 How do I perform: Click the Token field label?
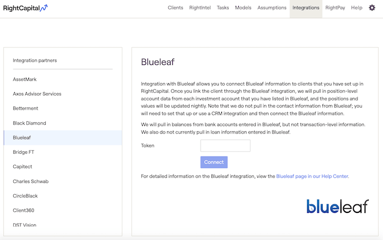[147, 146]
